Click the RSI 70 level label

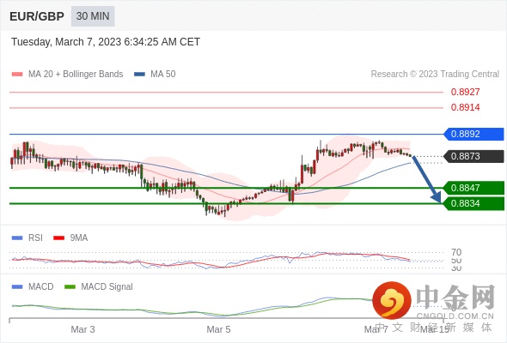point(456,252)
